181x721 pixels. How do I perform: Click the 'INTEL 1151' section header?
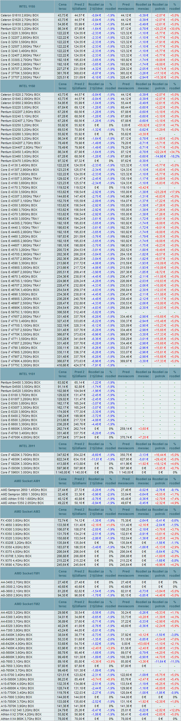pos(27,374)
